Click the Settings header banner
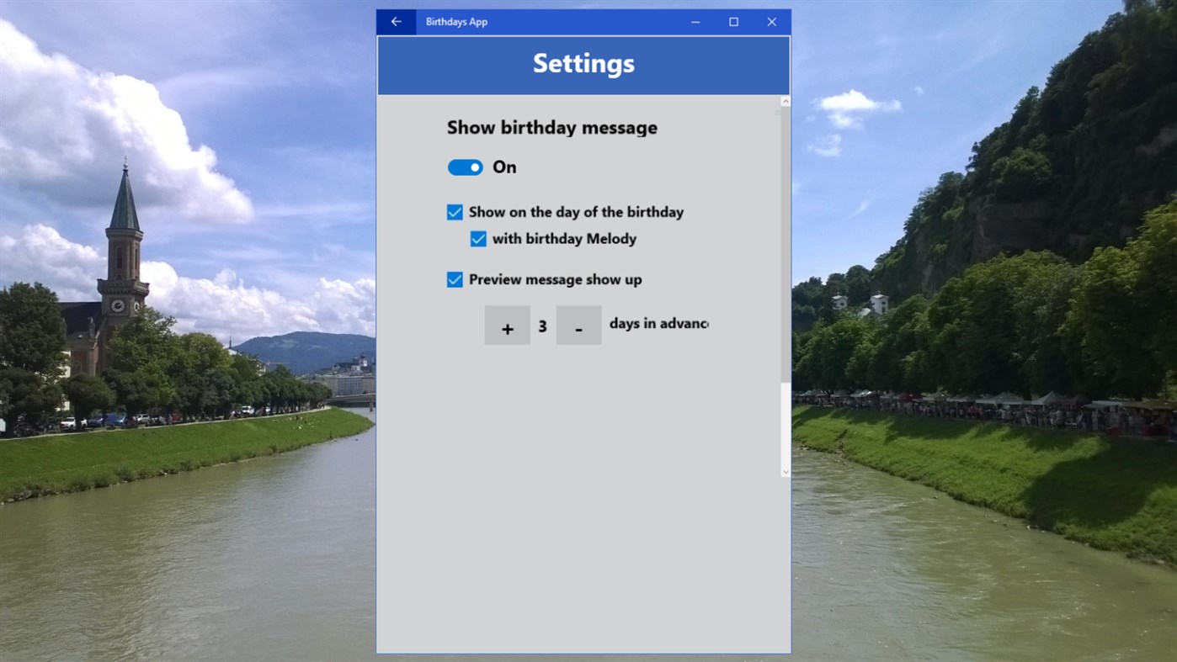 [583, 64]
